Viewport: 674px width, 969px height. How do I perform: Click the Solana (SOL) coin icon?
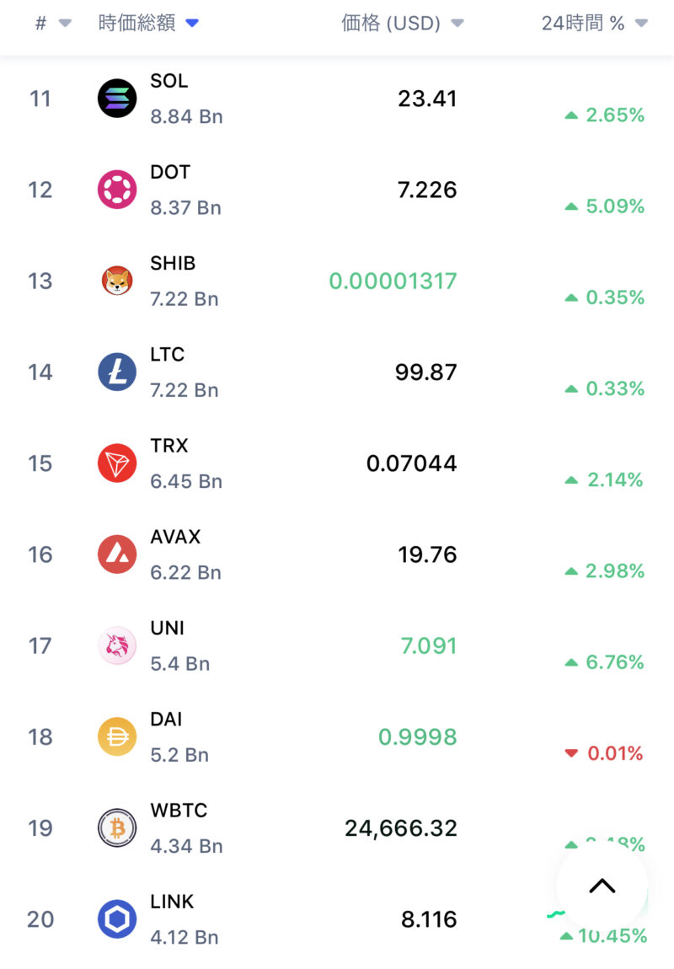coord(117,99)
